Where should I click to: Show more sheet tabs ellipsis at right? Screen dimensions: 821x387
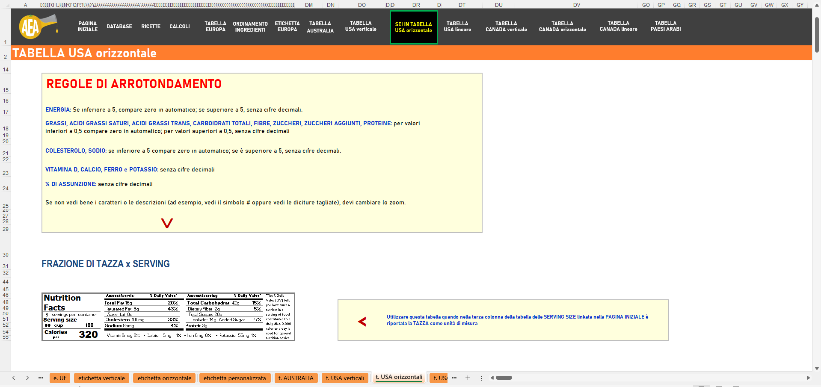click(x=454, y=378)
